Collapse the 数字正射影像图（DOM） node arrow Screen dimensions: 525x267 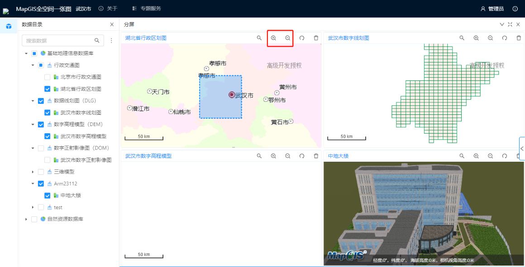33,148
